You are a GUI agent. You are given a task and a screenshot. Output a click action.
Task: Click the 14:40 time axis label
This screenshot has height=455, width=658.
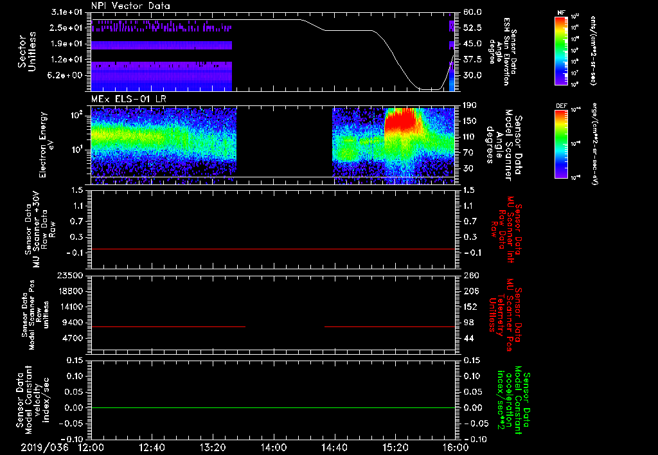click(334, 447)
